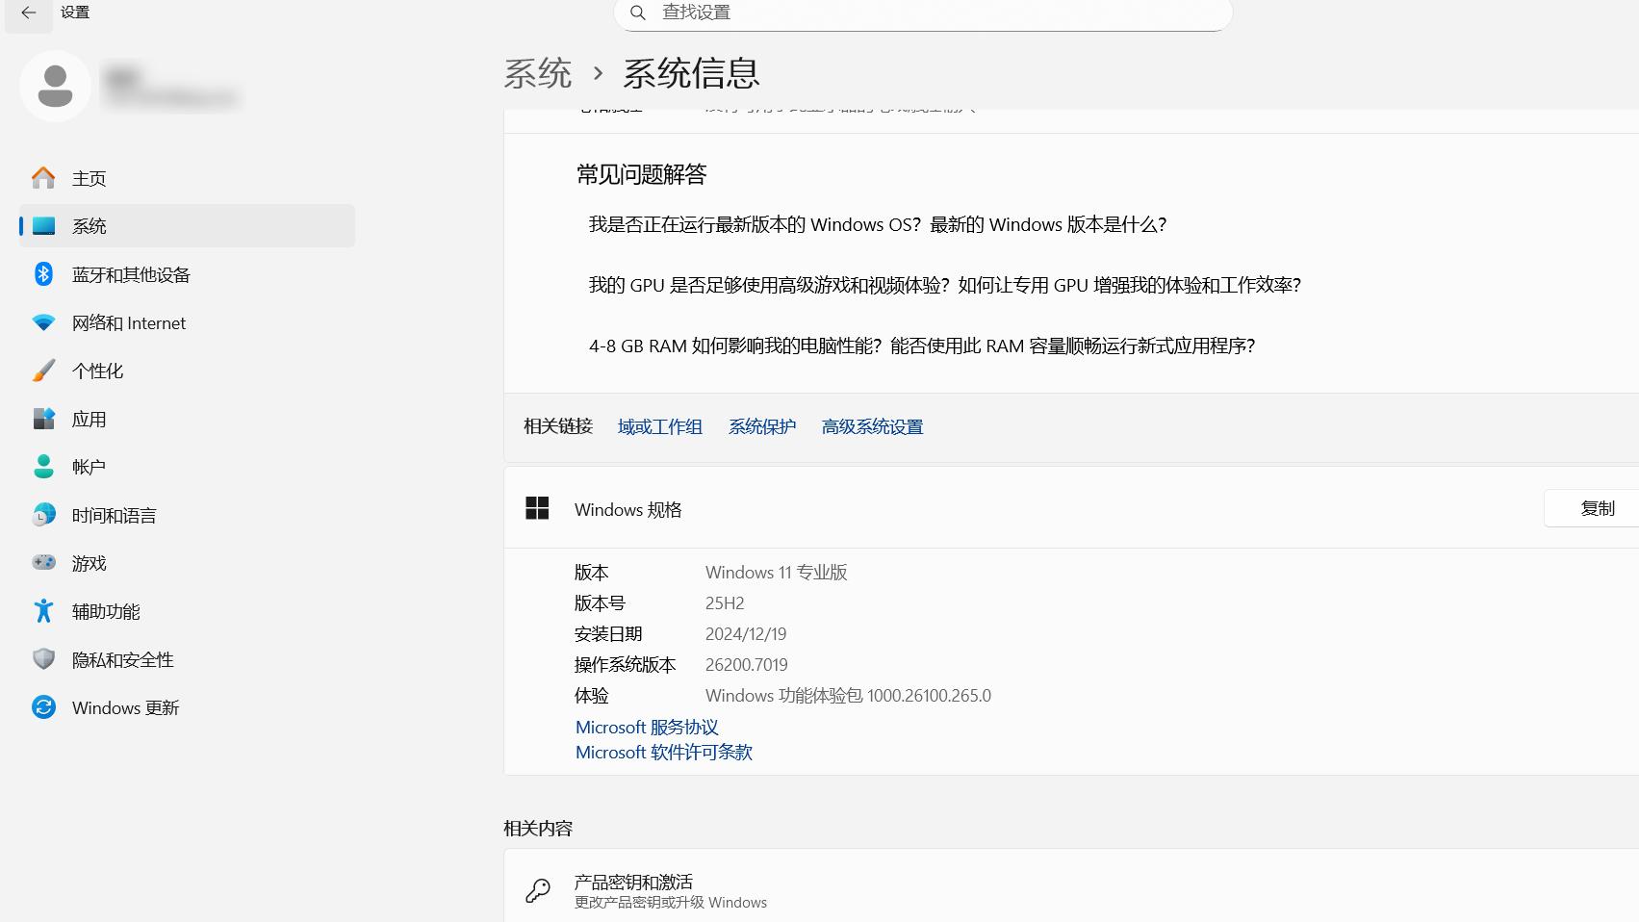This screenshot has height=922, width=1639.
Task: Expand the 4-8 GB RAM performance question
Action: point(922,346)
